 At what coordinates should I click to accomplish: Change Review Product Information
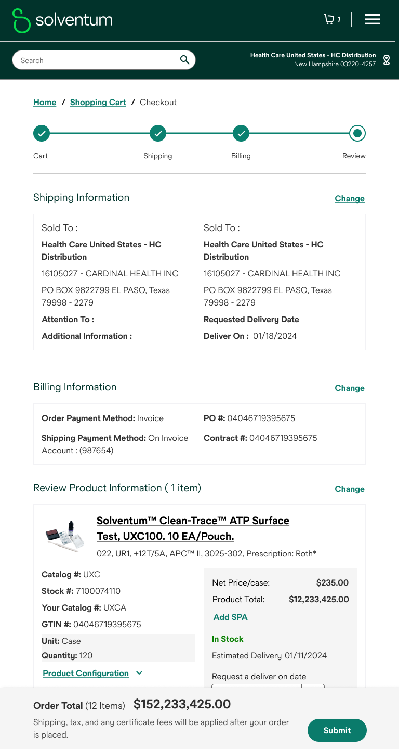coord(350,489)
